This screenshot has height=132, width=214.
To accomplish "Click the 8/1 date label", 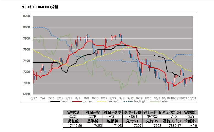I will click(78, 98).
